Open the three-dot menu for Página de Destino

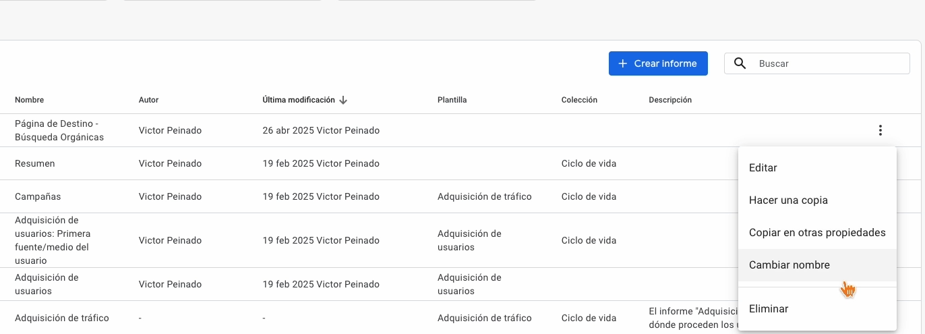pos(880,130)
